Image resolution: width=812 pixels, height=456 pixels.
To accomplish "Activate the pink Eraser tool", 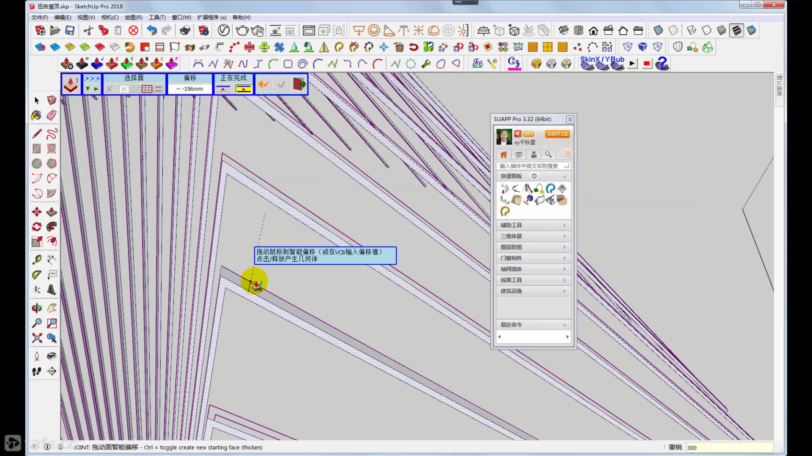I will click(52, 115).
